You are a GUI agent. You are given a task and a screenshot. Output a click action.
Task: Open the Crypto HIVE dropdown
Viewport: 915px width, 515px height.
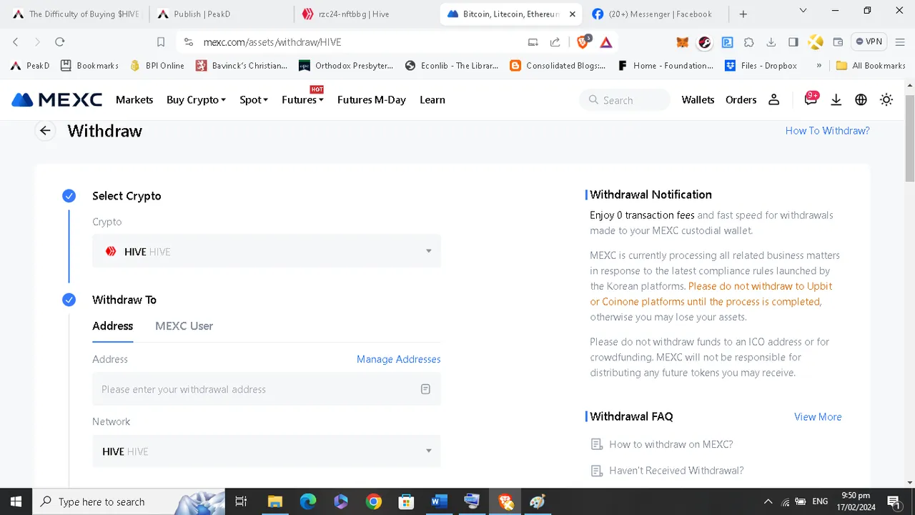[x=267, y=251]
